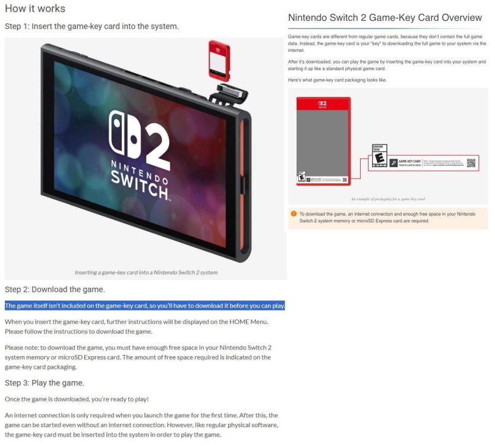Click the packaging example caption text
The image size is (495, 446).
click(x=387, y=199)
